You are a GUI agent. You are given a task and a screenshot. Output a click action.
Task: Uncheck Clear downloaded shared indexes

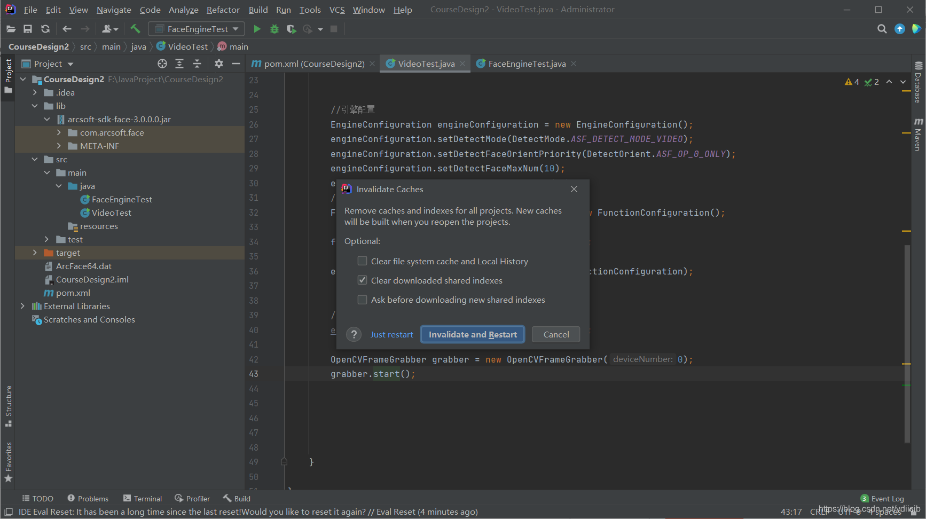point(362,280)
